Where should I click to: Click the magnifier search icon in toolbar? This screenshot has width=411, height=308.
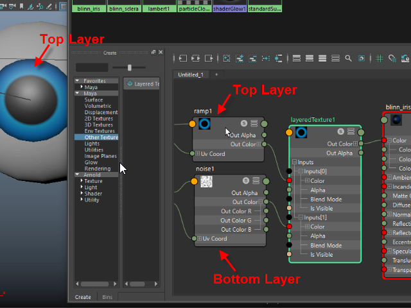(348, 58)
